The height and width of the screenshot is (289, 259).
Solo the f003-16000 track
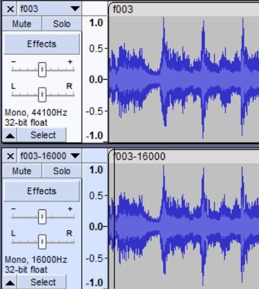pos(61,171)
